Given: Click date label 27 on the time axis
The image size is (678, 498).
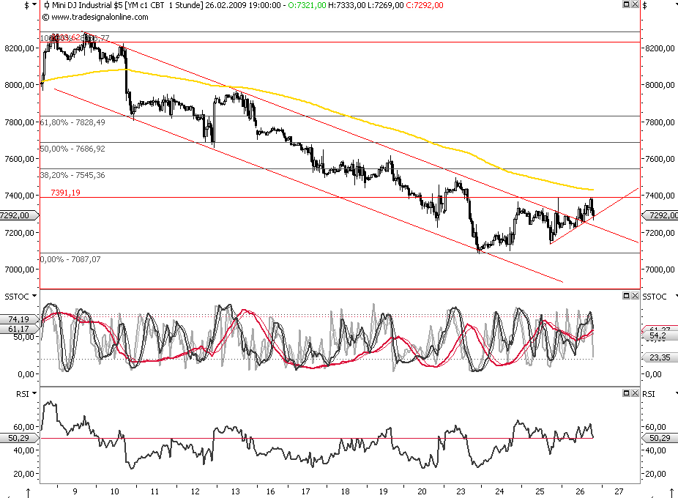Looking at the screenshot, I should click(x=619, y=491).
